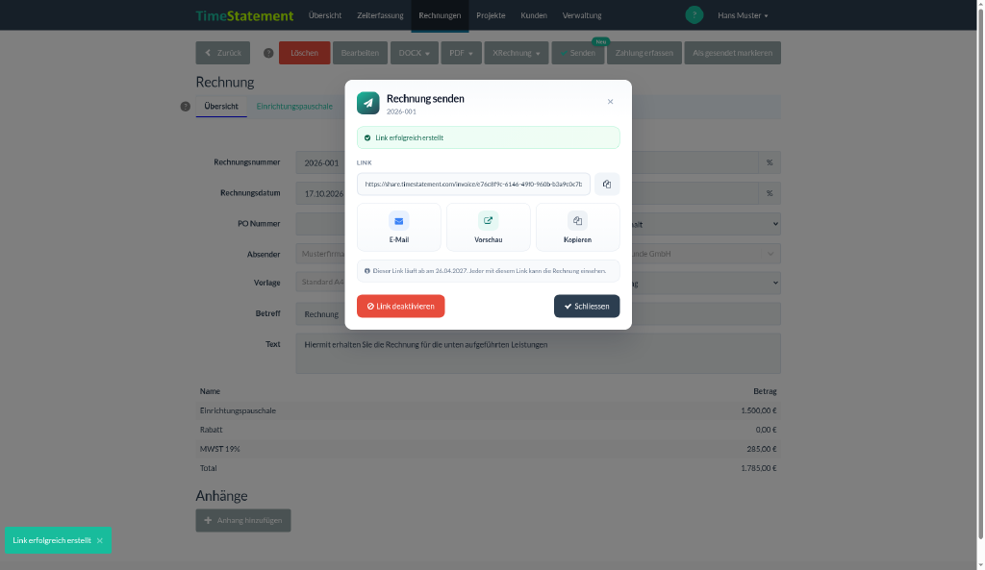Open the Vorschau preview of the invoice
This screenshot has height=570, width=985.
point(488,227)
